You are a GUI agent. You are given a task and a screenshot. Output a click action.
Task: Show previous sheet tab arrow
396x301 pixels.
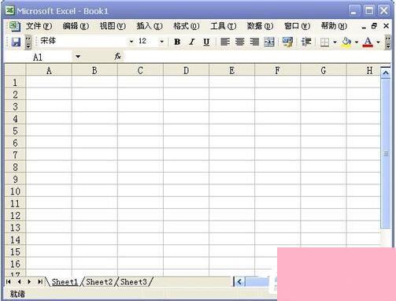point(19,282)
